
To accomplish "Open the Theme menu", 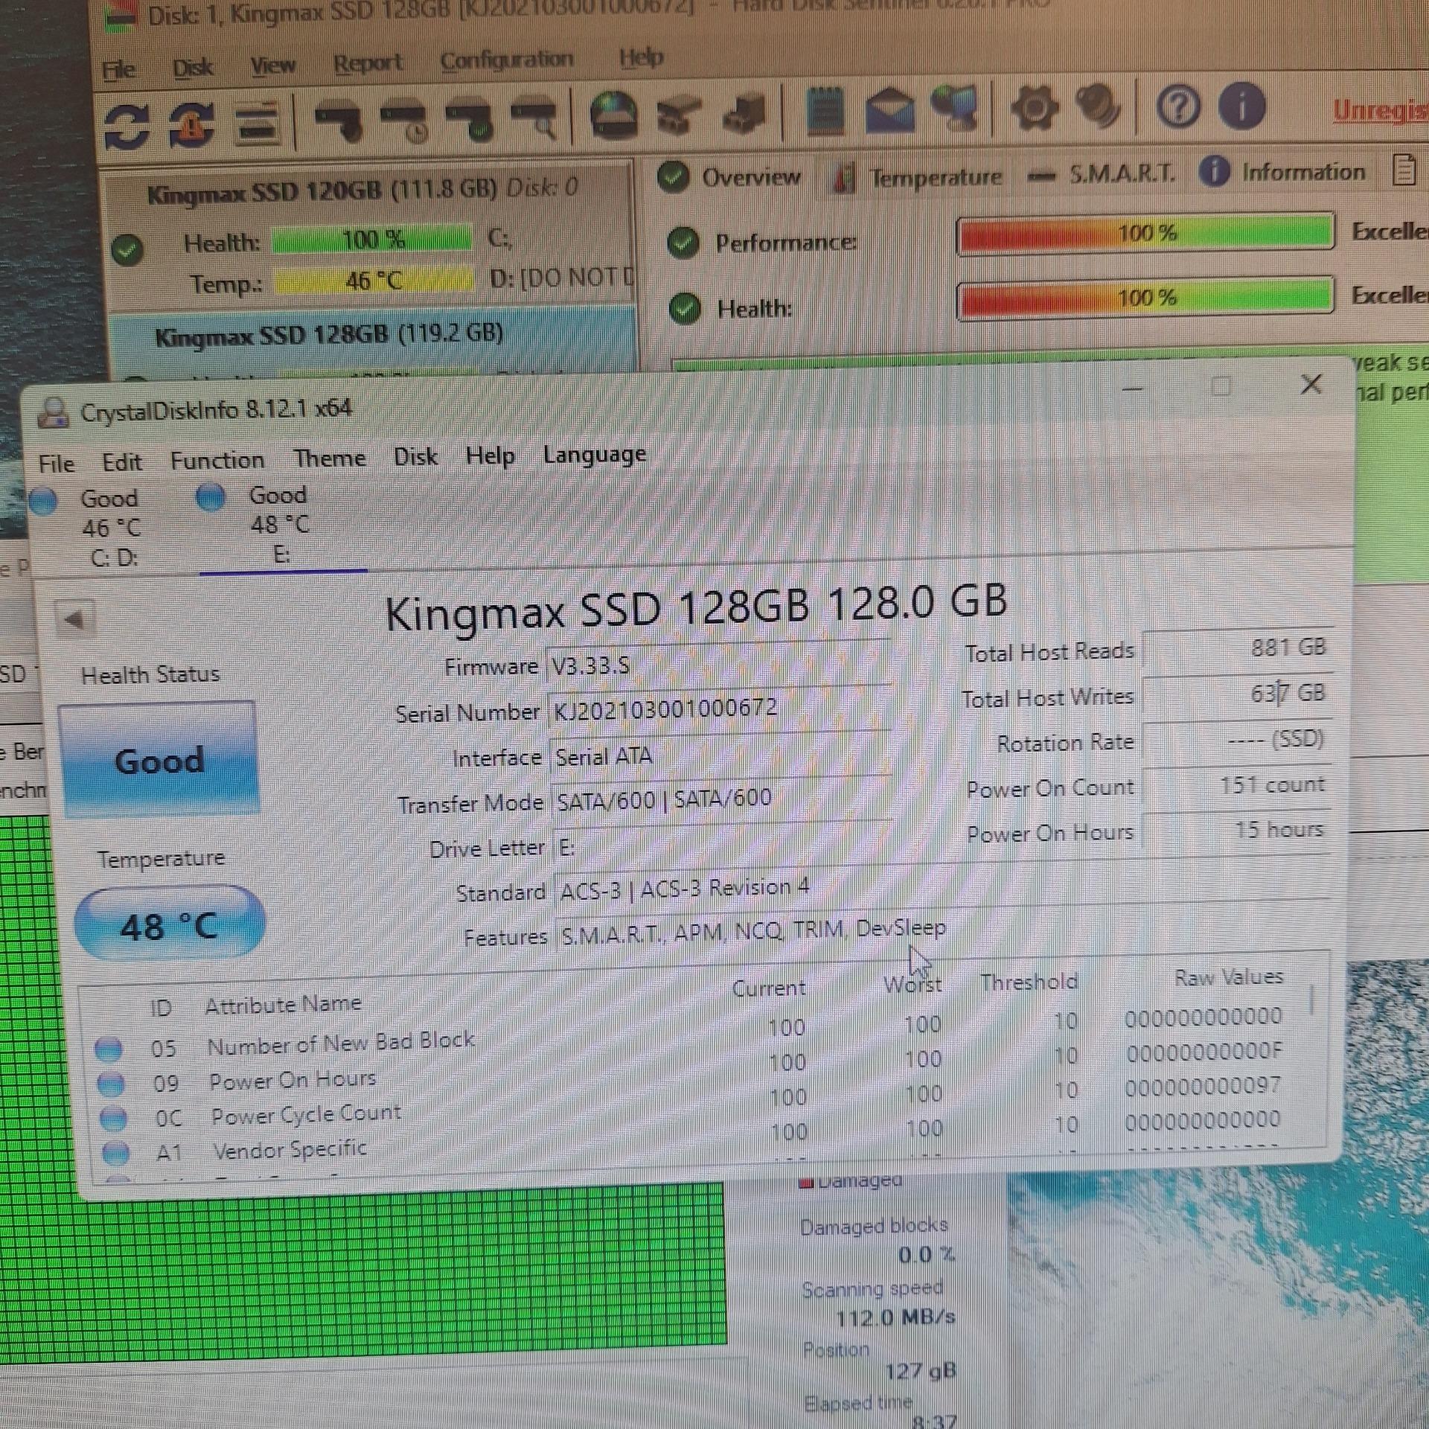I will click(x=329, y=458).
